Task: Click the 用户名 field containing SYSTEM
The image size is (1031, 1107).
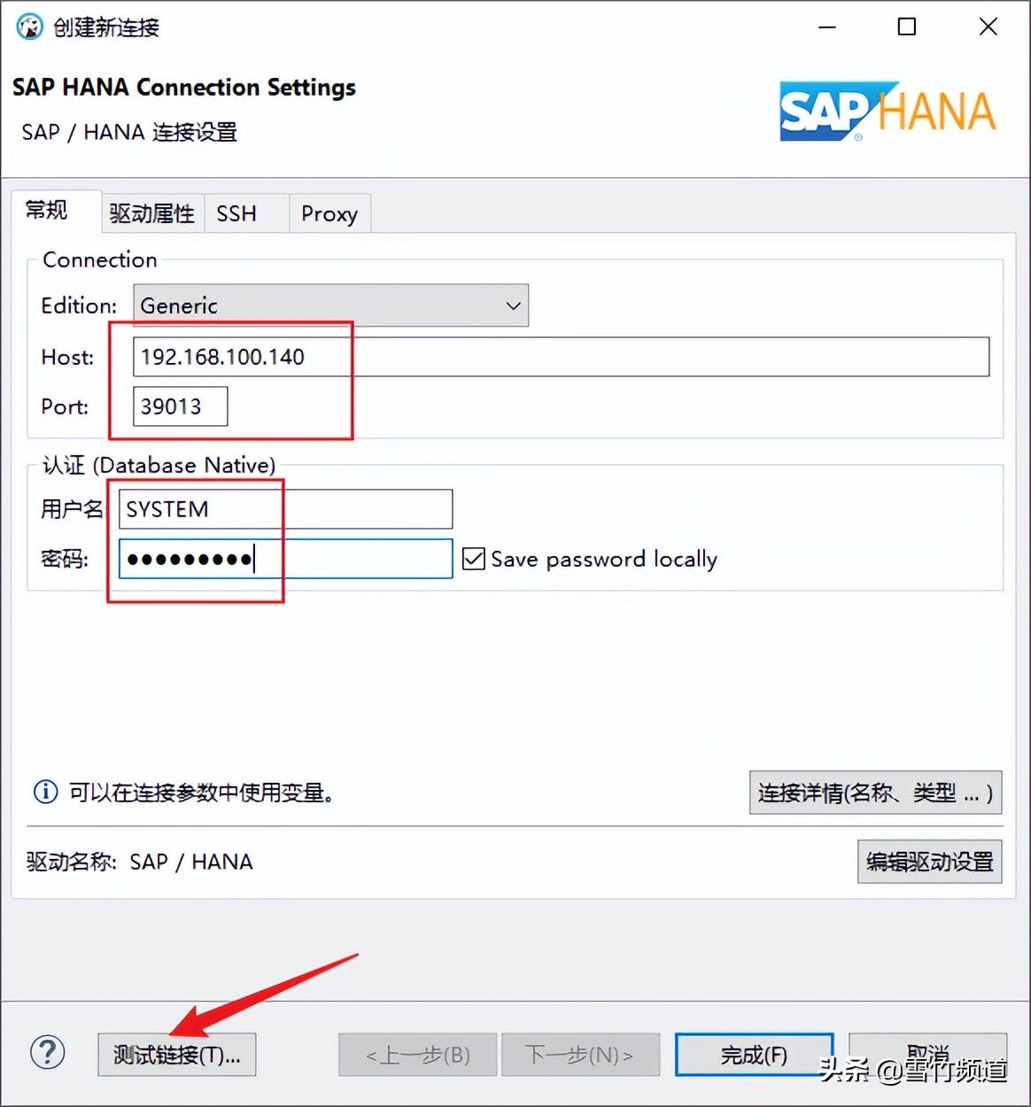Action: click(285, 509)
